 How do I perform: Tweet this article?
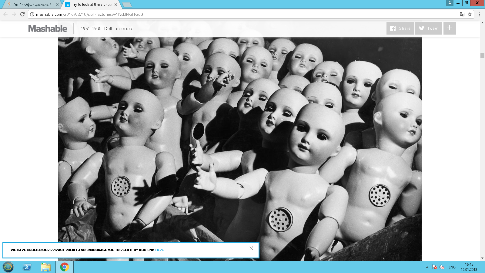coord(428,28)
